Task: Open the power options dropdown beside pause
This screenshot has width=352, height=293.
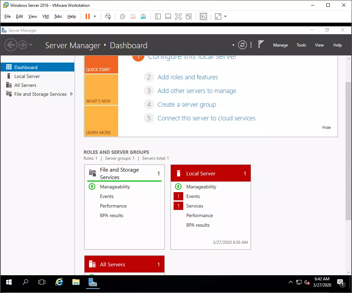Action: tap(95, 16)
